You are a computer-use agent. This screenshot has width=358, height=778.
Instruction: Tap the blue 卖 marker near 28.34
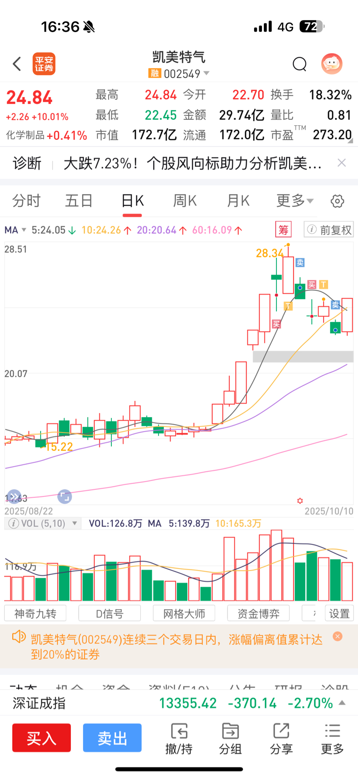tap(300, 262)
